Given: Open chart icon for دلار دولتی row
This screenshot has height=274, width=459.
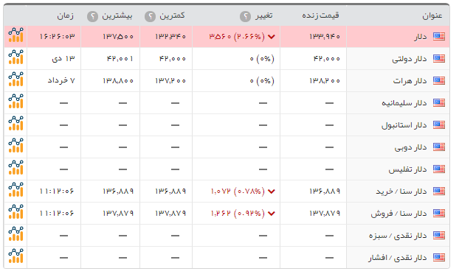Looking at the screenshot, I should [15, 57].
